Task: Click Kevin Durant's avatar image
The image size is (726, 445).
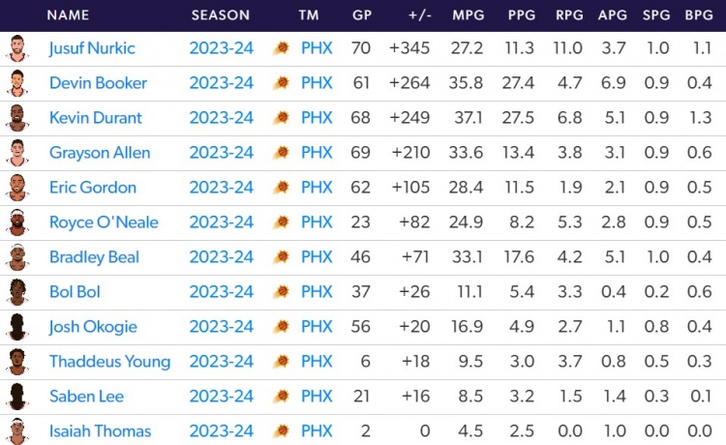Action: click(16, 118)
